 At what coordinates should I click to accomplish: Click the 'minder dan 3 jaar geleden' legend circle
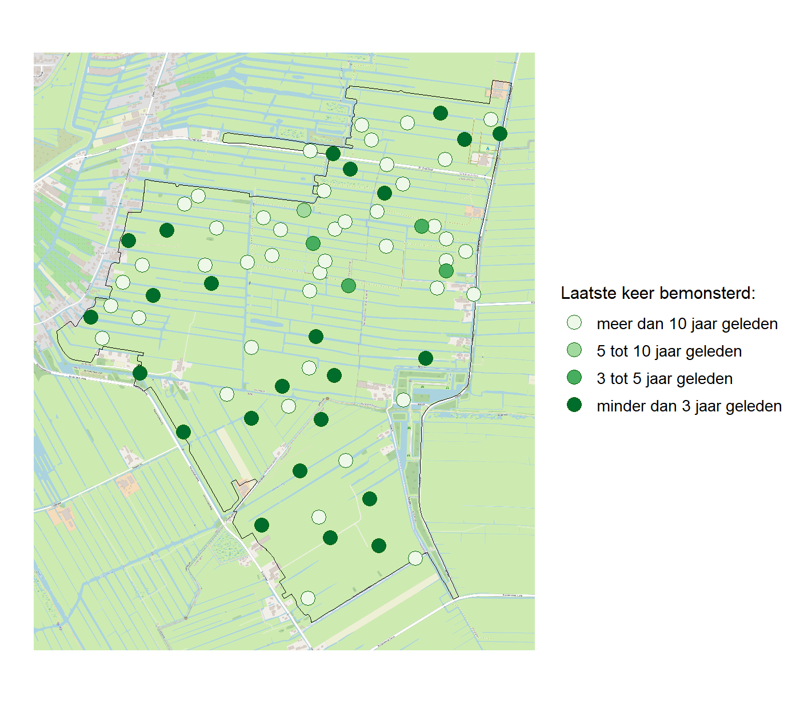coord(574,405)
